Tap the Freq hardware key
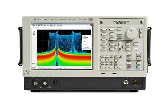 [104, 34]
